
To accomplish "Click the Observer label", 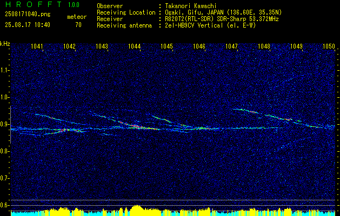I will [110, 6].
